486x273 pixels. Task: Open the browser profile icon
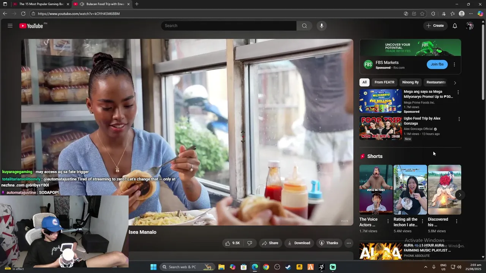[462, 14]
